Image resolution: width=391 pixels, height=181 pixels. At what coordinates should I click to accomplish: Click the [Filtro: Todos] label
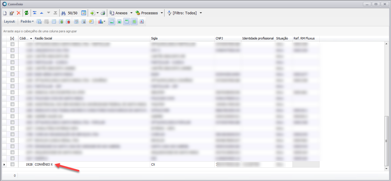[x=185, y=13]
